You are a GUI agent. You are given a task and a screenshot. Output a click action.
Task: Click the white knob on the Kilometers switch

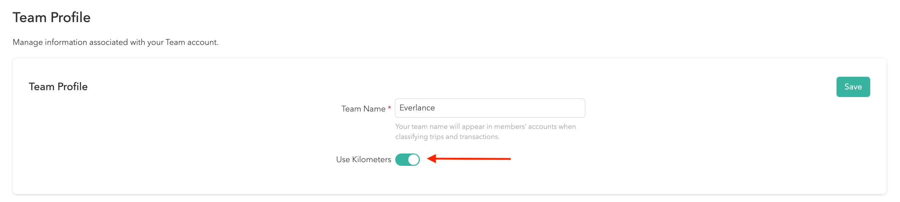413,160
